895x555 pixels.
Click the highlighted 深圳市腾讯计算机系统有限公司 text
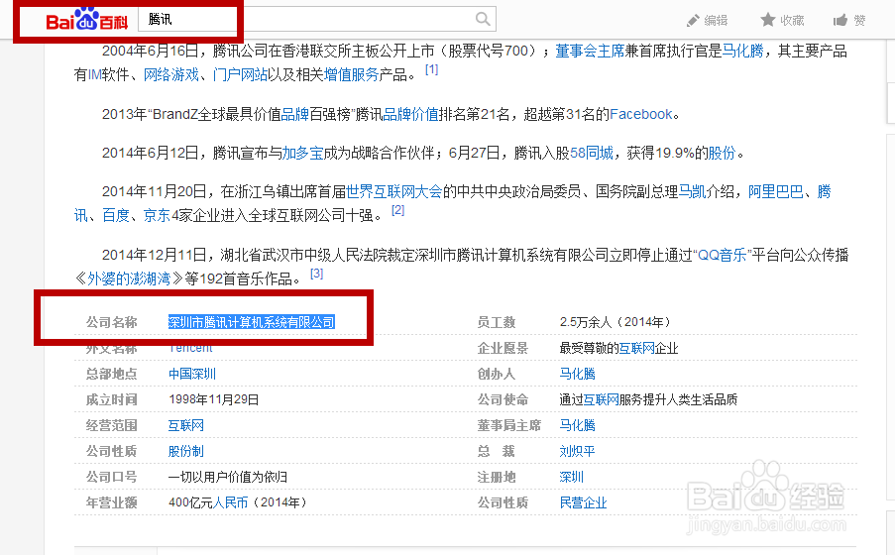tap(251, 322)
